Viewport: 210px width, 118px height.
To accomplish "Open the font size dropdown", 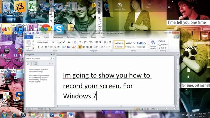I will 57,42.
